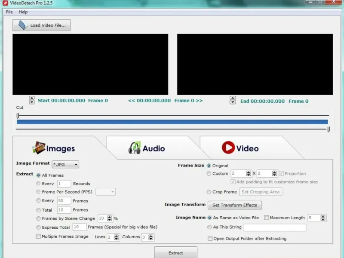Select the All Frames extract option
This screenshot has width=344, height=258.
[x=38, y=175]
